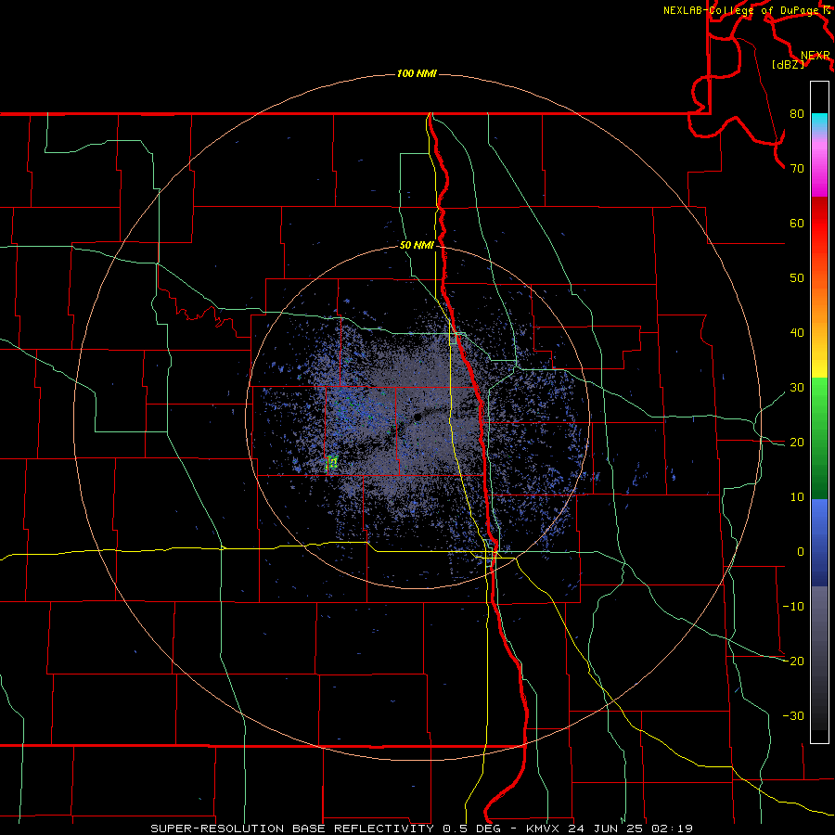The image size is (835, 835).
Task: Click the small green echo cluster west of radar
Action: pos(332,462)
